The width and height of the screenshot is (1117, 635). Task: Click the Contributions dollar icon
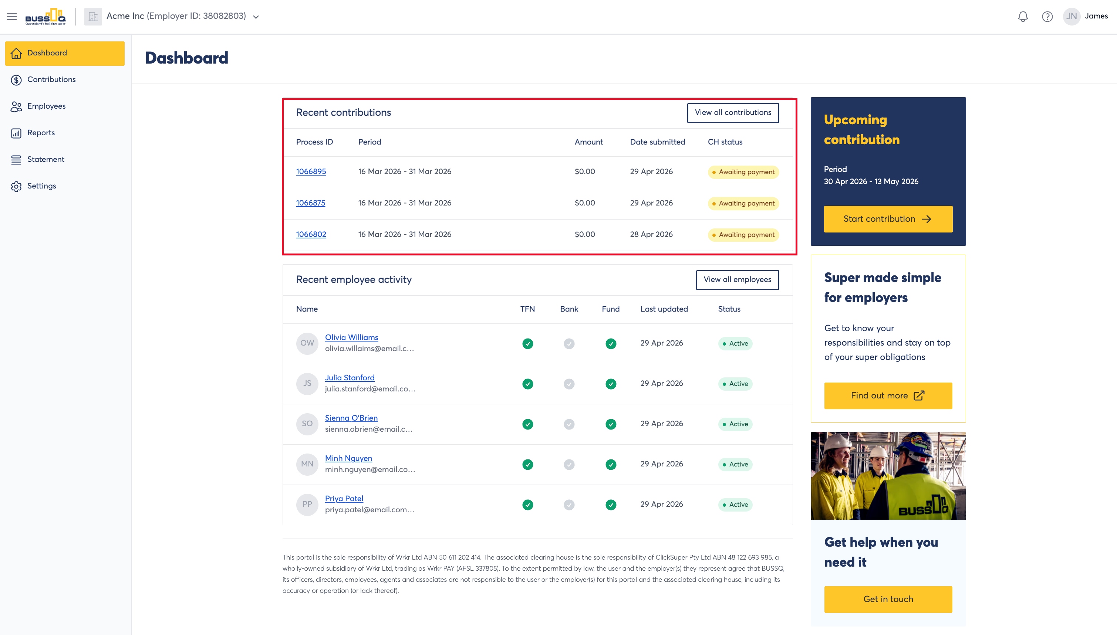pos(16,80)
